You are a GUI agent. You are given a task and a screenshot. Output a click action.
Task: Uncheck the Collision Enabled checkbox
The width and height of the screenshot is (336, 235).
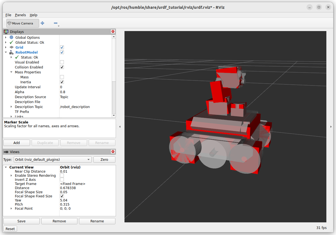coord(62,67)
